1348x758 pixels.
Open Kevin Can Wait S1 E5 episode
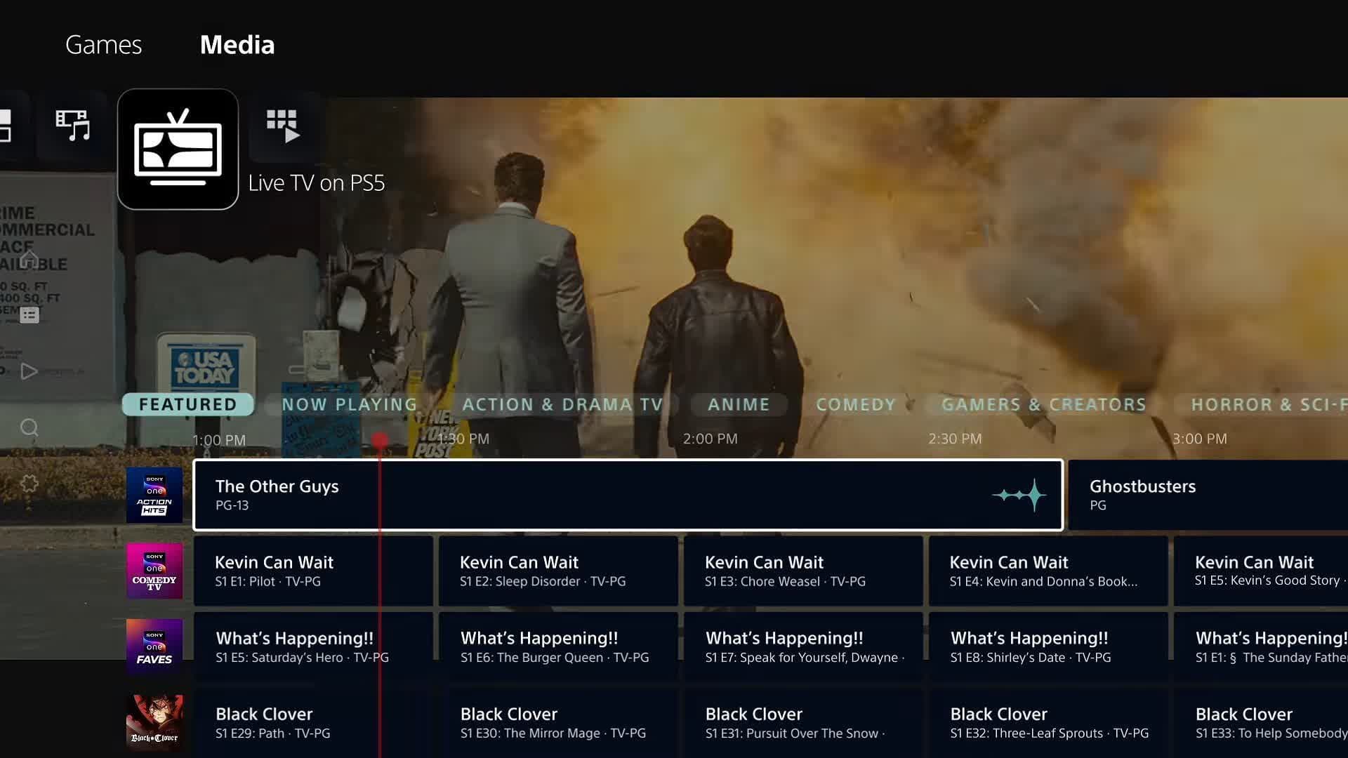1261,571
